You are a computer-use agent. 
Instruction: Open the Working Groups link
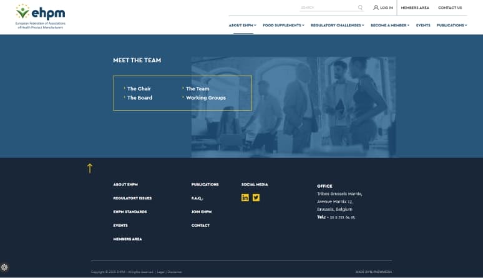[206, 98]
